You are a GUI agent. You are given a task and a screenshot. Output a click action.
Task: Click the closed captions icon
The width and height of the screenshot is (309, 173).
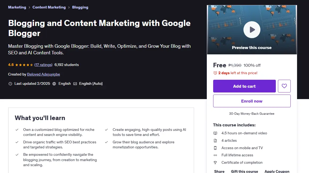[x=75, y=84]
